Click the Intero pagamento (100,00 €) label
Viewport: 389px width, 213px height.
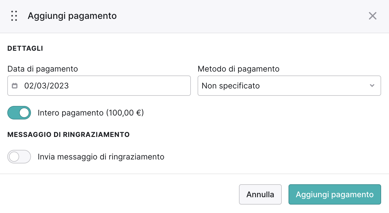click(x=91, y=113)
